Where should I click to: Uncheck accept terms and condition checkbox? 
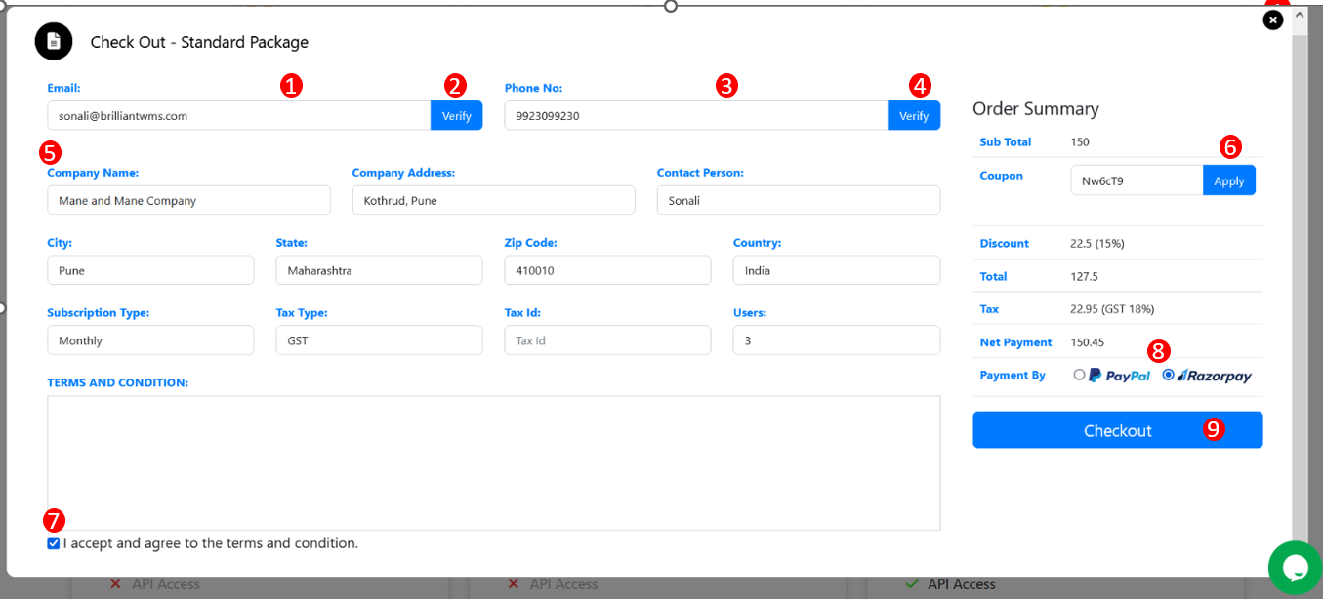[x=54, y=543]
